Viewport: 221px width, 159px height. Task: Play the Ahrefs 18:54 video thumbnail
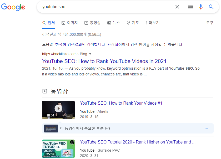(58, 110)
